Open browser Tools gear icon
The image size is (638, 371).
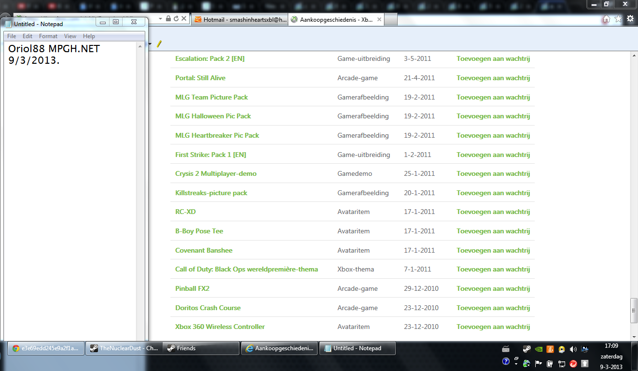pyautogui.click(x=630, y=19)
